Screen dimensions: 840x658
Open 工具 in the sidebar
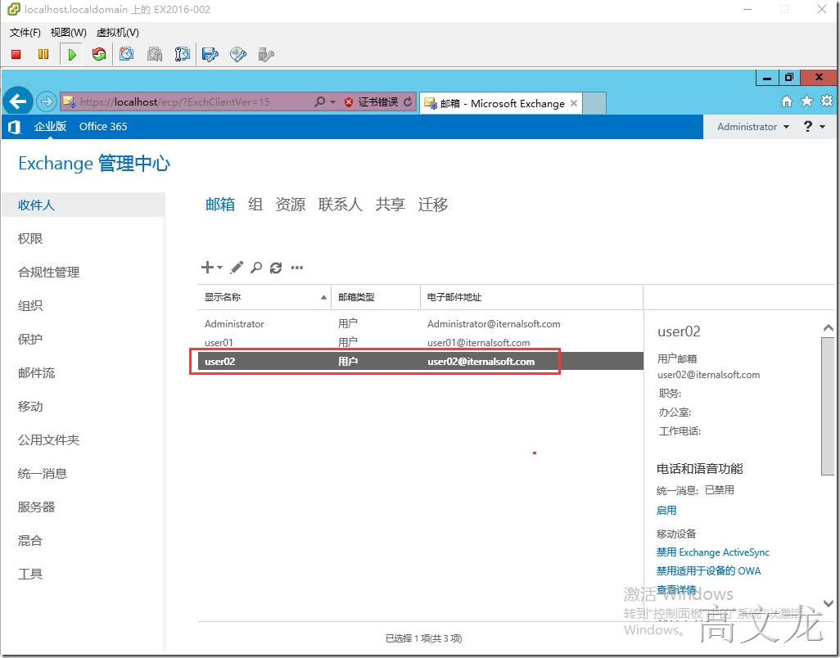(30, 574)
